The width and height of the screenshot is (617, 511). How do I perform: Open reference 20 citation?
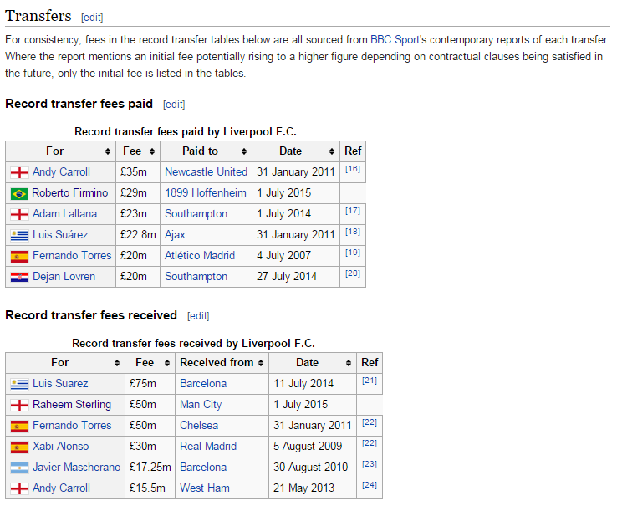[353, 273]
